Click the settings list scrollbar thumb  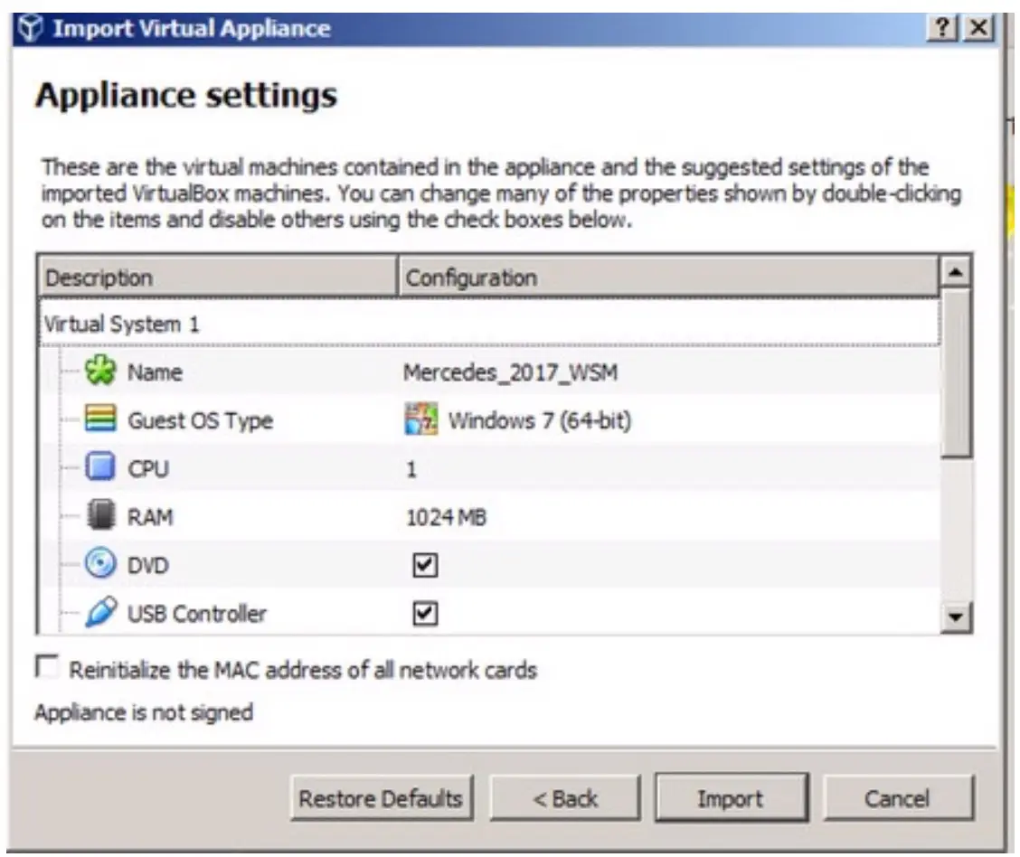[x=957, y=372]
